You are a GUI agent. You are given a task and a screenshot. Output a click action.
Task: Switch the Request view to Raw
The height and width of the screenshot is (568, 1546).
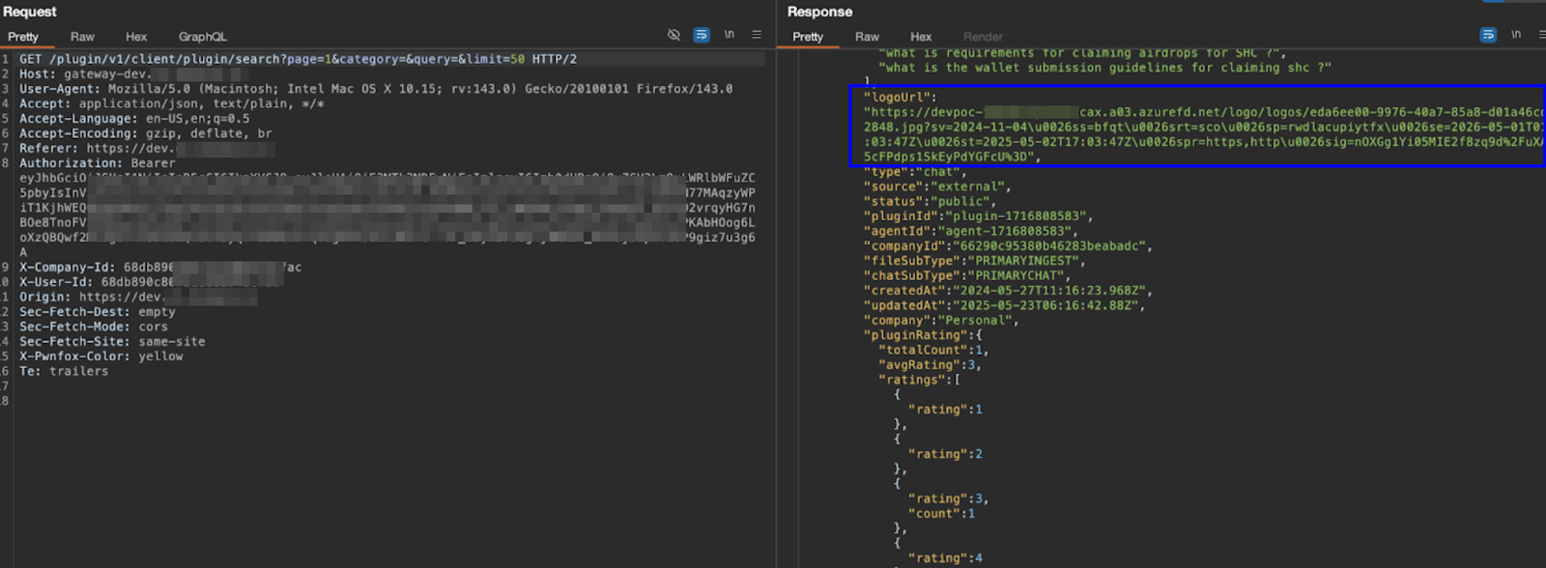coord(82,37)
